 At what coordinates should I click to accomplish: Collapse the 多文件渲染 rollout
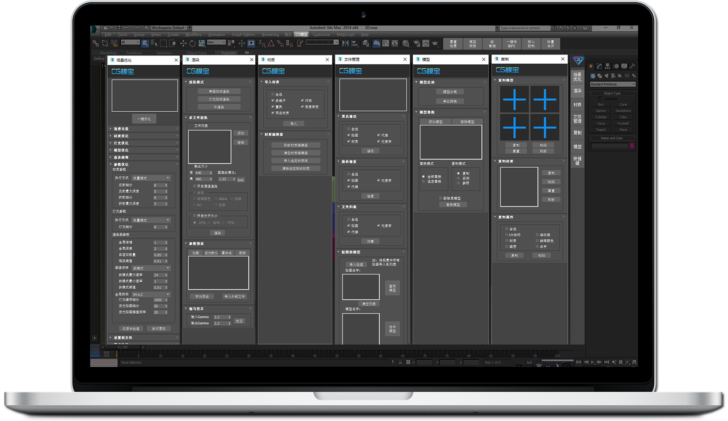click(219, 118)
